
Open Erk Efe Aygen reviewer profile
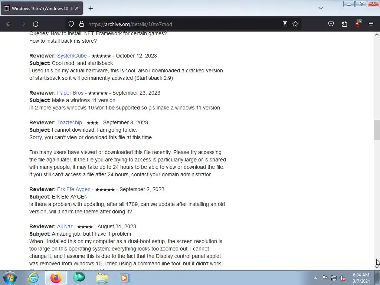74,189
